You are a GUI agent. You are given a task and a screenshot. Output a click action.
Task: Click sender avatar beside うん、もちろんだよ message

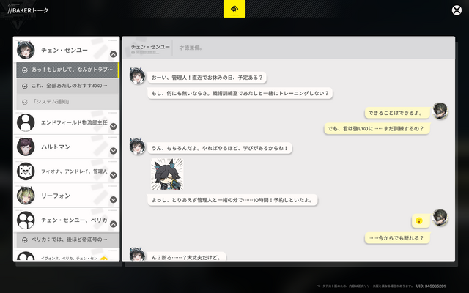(137, 146)
